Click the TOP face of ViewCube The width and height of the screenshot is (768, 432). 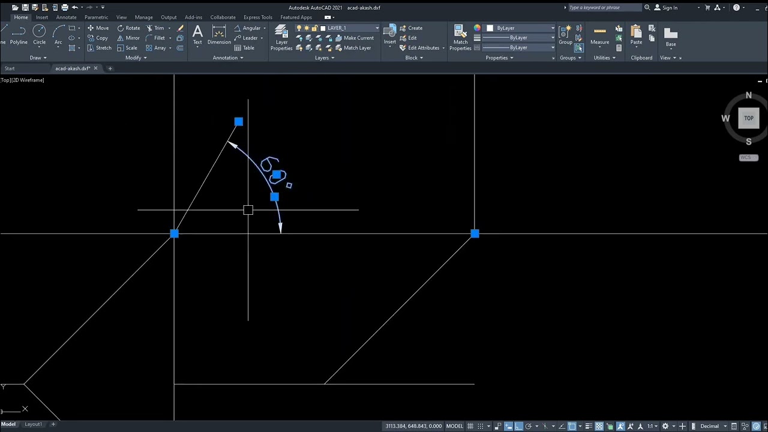click(x=749, y=118)
